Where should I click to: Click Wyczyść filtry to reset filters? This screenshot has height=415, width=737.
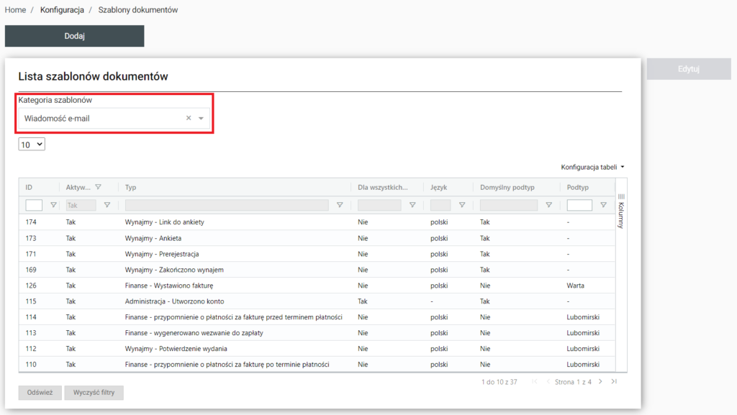pos(94,393)
